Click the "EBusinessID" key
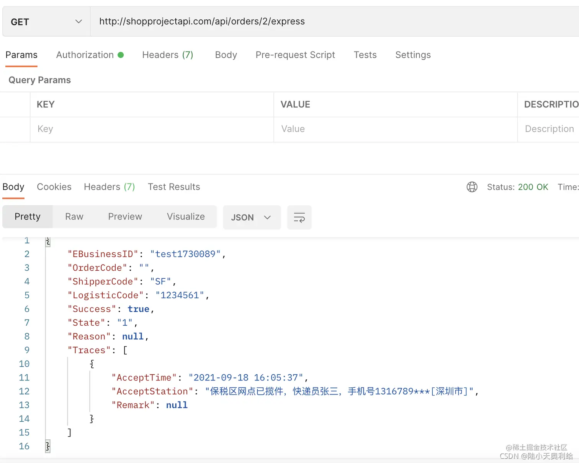 click(103, 254)
